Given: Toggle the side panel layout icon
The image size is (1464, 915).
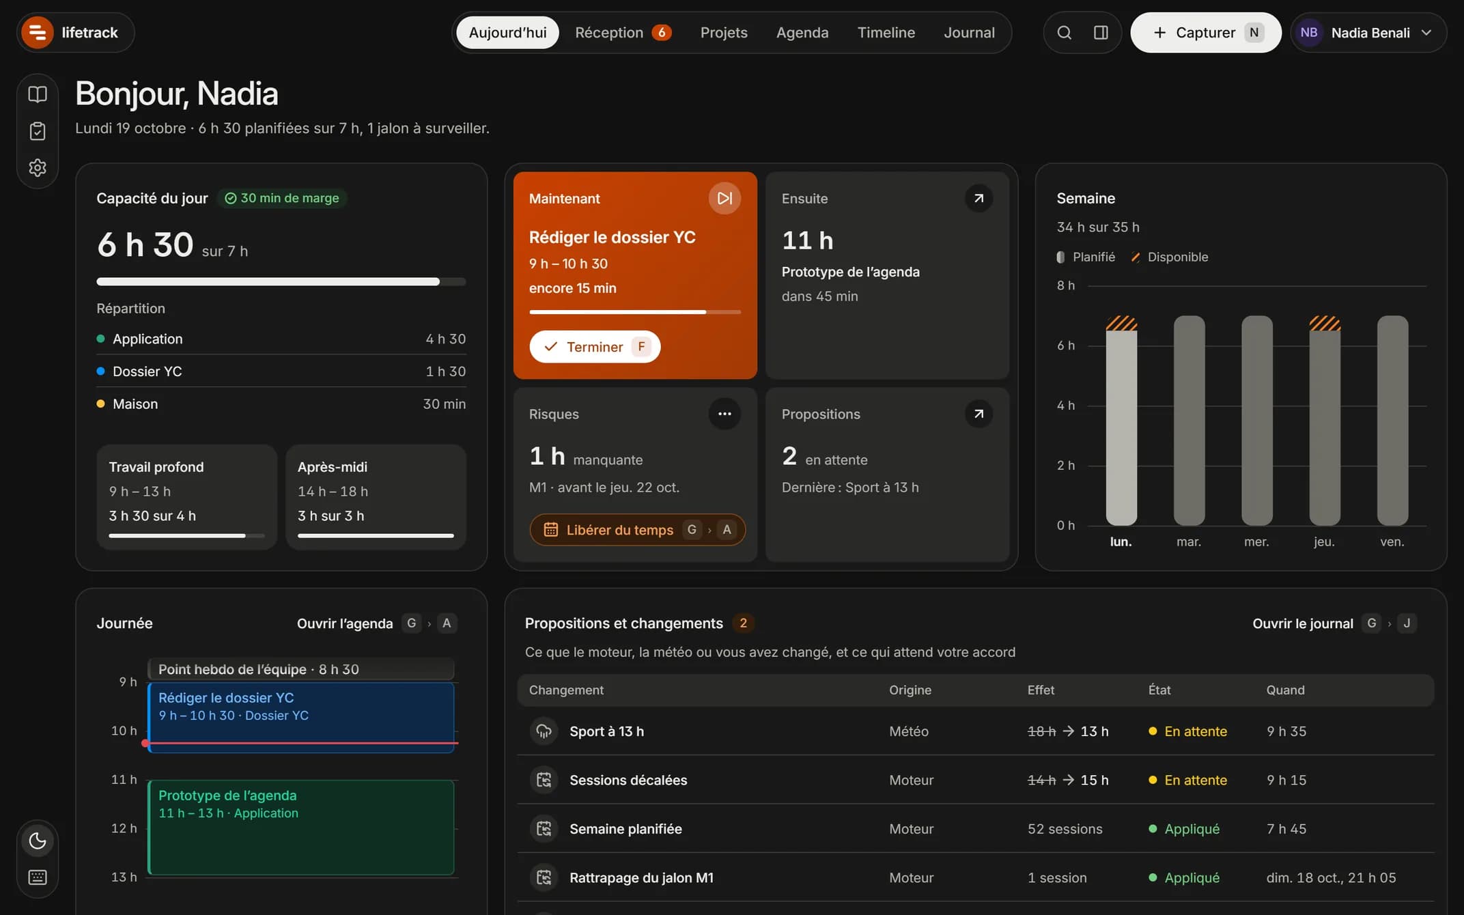Looking at the screenshot, I should 1101,33.
